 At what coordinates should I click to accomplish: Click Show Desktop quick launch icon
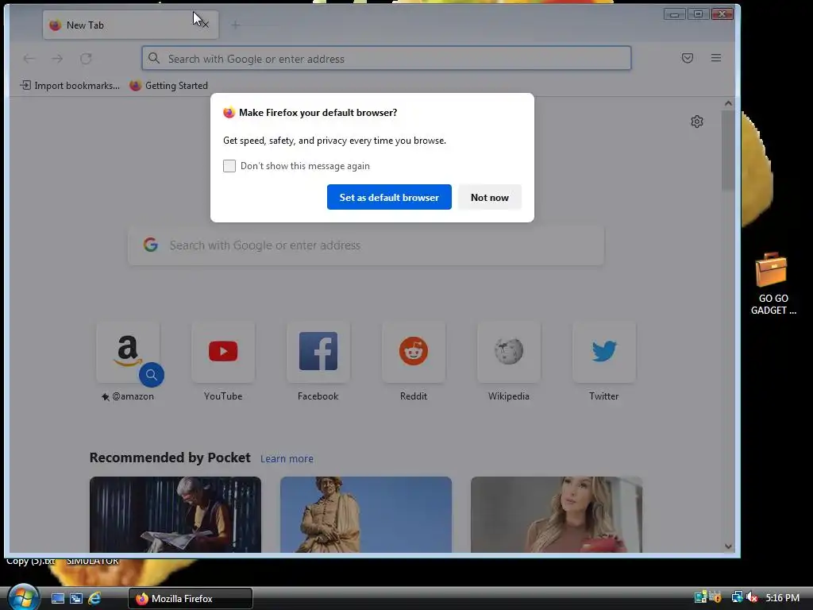coord(57,599)
